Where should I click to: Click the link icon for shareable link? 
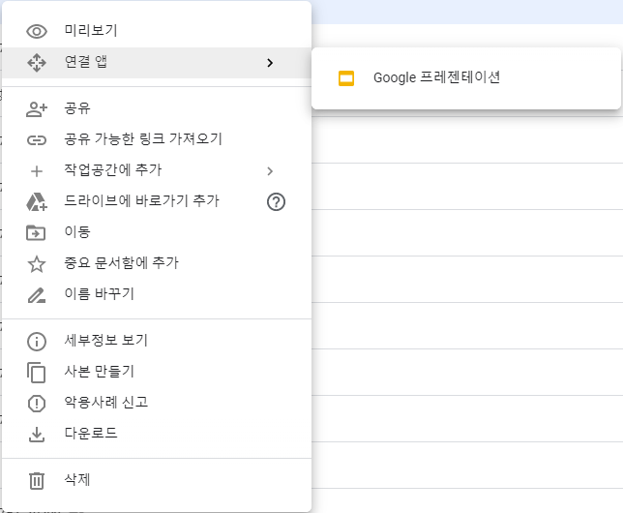(37, 139)
